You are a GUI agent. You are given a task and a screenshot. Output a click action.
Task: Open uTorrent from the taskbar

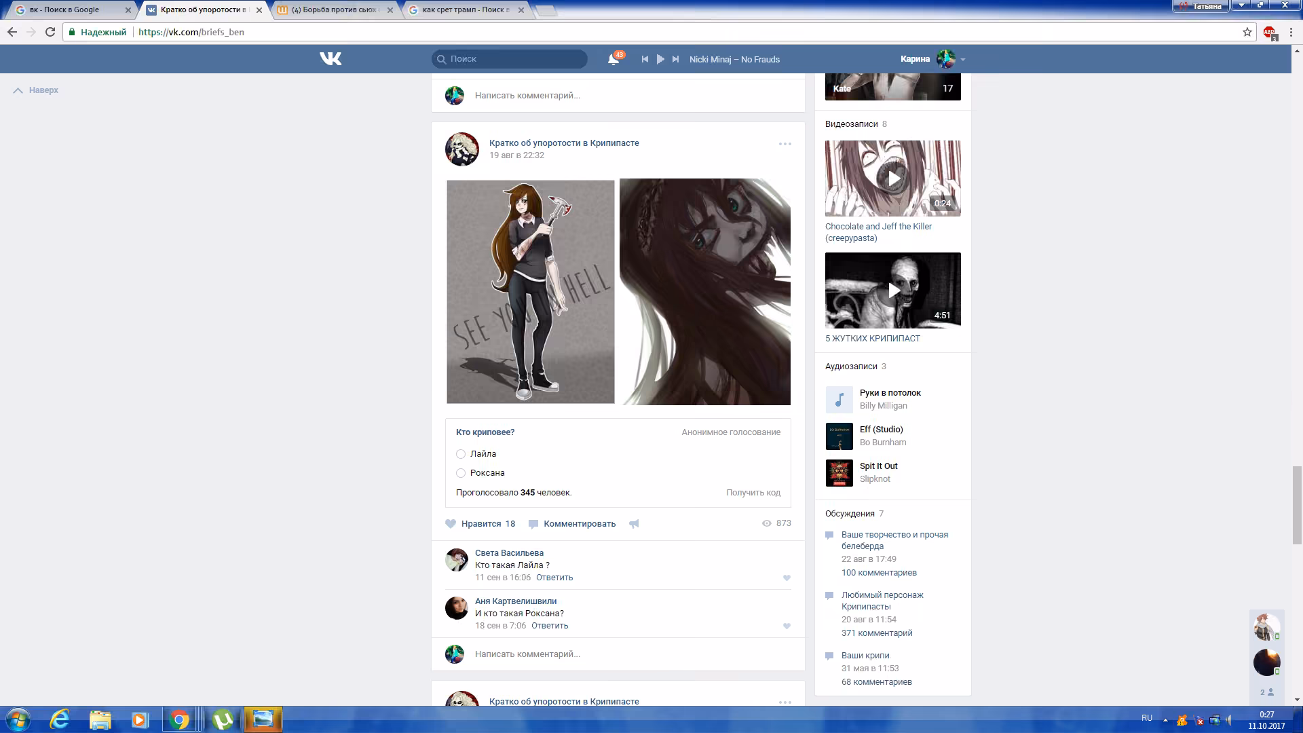[x=223, y=719]
